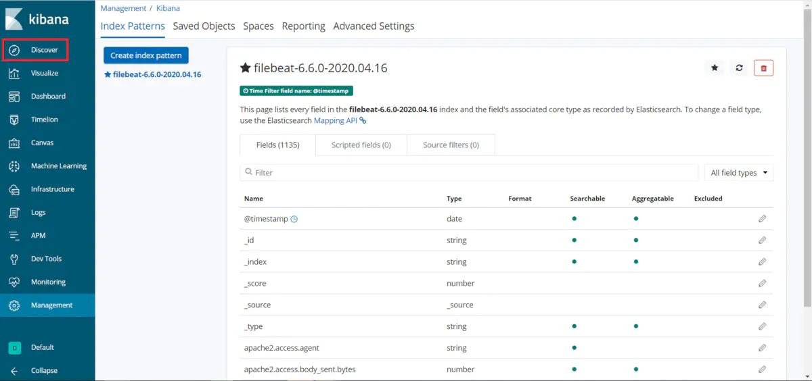Viewport: 812px width, 381px height.
Task: Refresh the field list
Action: [x=739, y=68]
